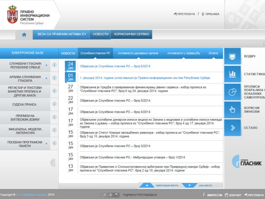The height and width of the screenshot is (199, 265).
Task: Click the chevron ОСТАЛО icon tile
Action: [232, 127]
